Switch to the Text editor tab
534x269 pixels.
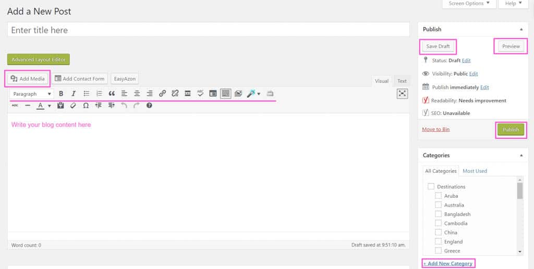click(x=402, y=81)
